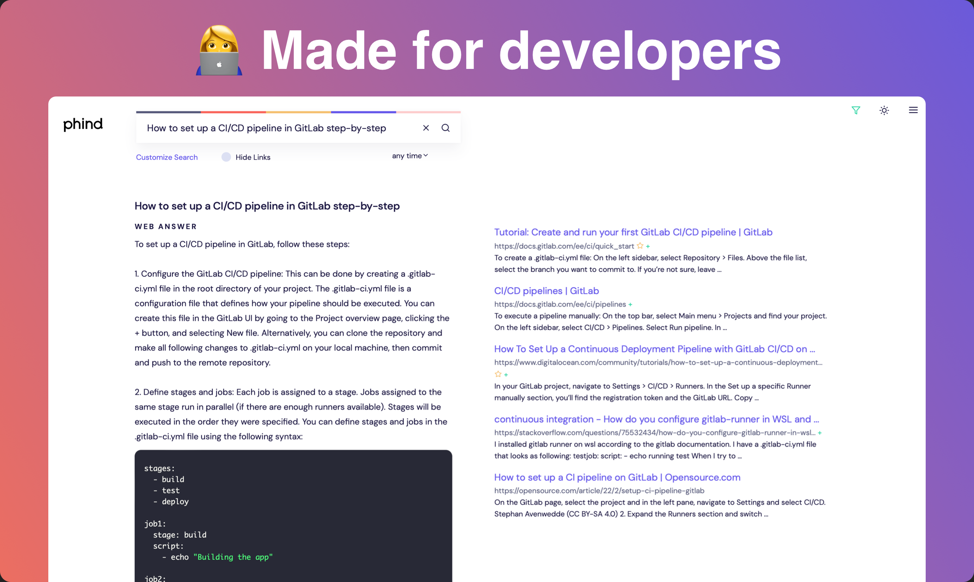Star the digitalocean.com tutorial result
Image resolution: width=974 pixels, height=582 pixels.
coord(498,374)
